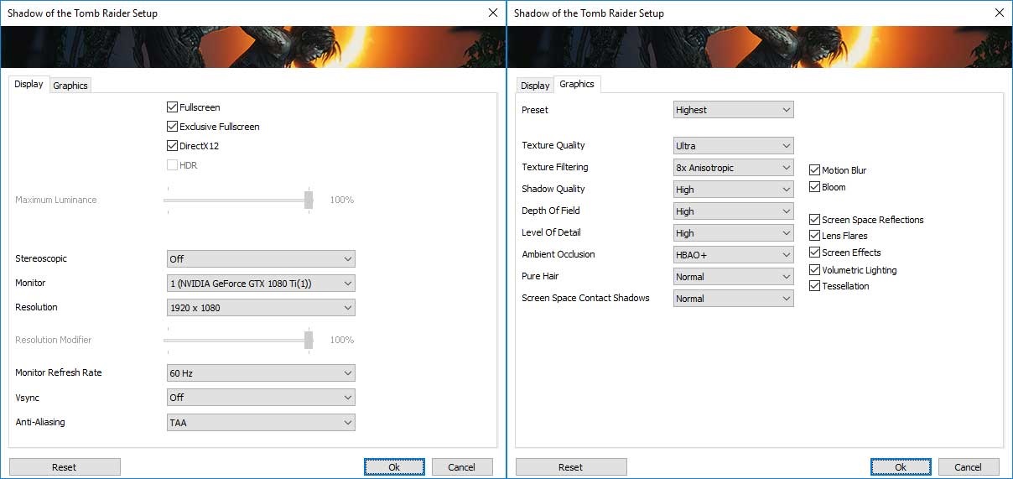The height and width of the screenshot is (479, 1013).
Task: Click the Maximum Luminance label
Action: tap(56, 200)
